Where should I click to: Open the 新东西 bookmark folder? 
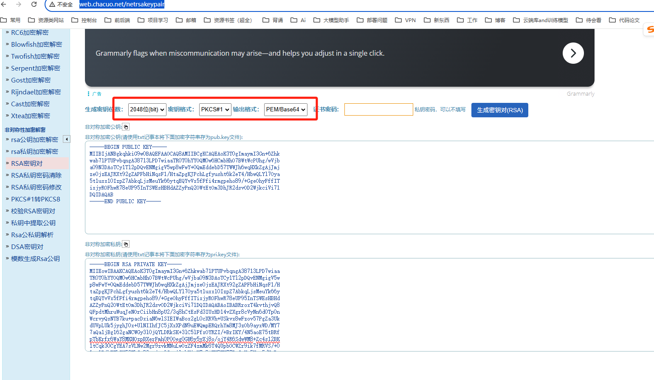click(437, 20)
